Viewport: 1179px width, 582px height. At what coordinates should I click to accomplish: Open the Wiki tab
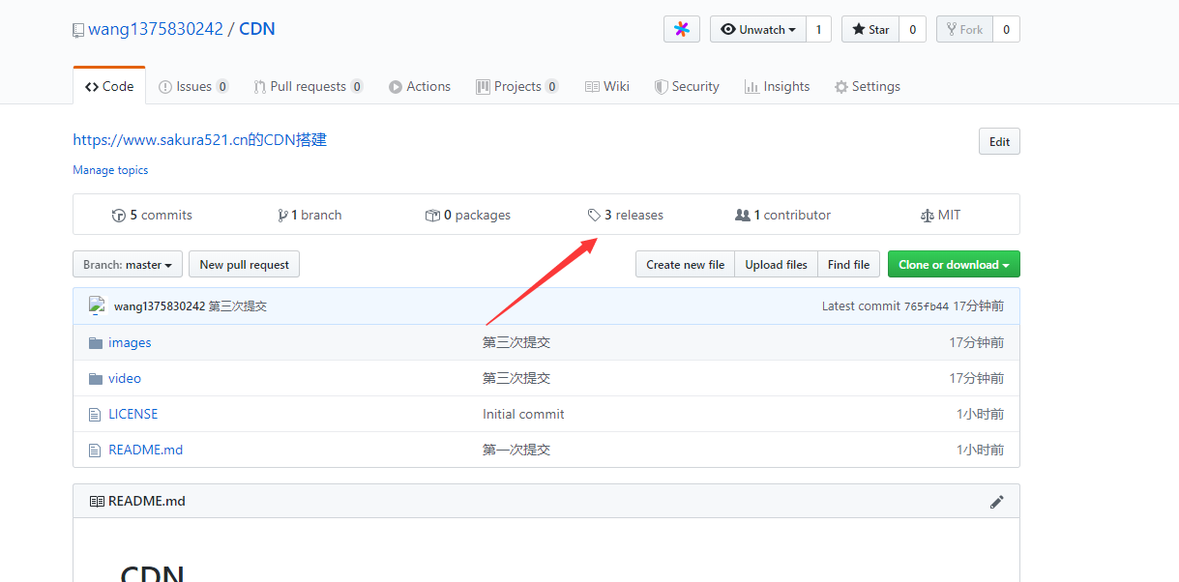pyautogui.click(x=607, y=86)
